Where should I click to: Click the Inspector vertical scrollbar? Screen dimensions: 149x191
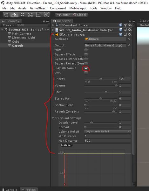click(134, 107)
